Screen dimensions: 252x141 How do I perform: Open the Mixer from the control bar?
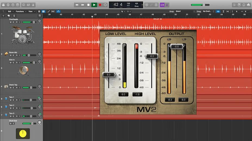pos(28,5)
